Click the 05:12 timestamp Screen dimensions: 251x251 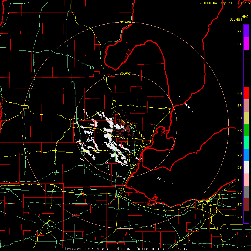tap(182, 249)
